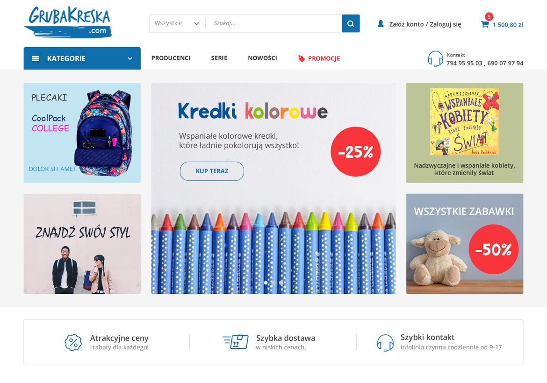Click into the Szukaj search field
Screen dimensions: 547x383
pos(273,23)
